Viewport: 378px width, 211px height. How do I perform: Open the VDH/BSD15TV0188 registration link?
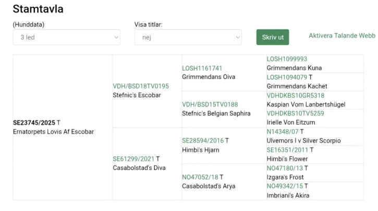pos(210,104)
